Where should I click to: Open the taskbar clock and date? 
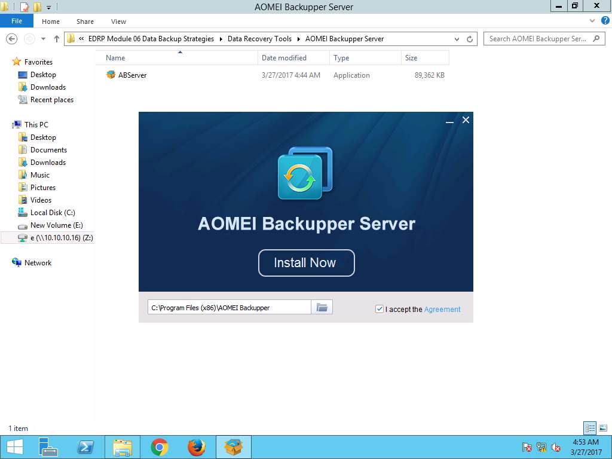click(586, 447)
